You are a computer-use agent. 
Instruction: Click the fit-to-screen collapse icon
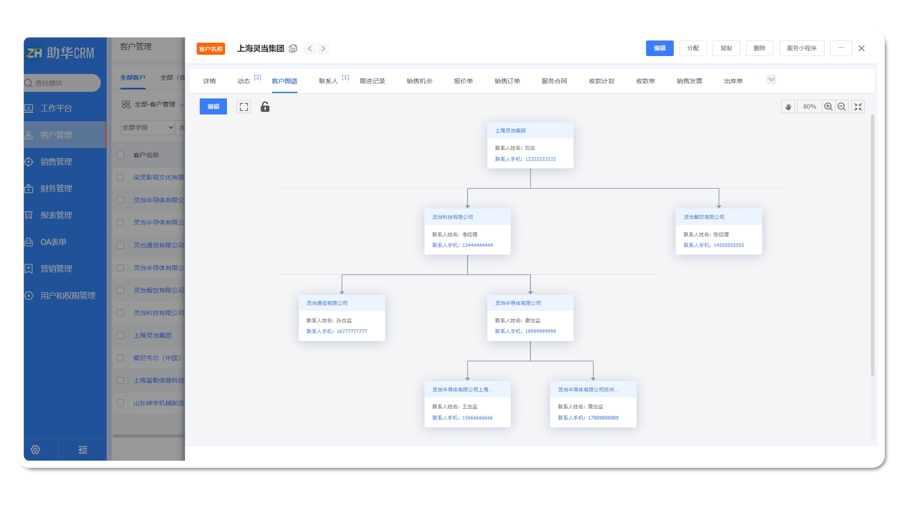[x=858, y=107]
